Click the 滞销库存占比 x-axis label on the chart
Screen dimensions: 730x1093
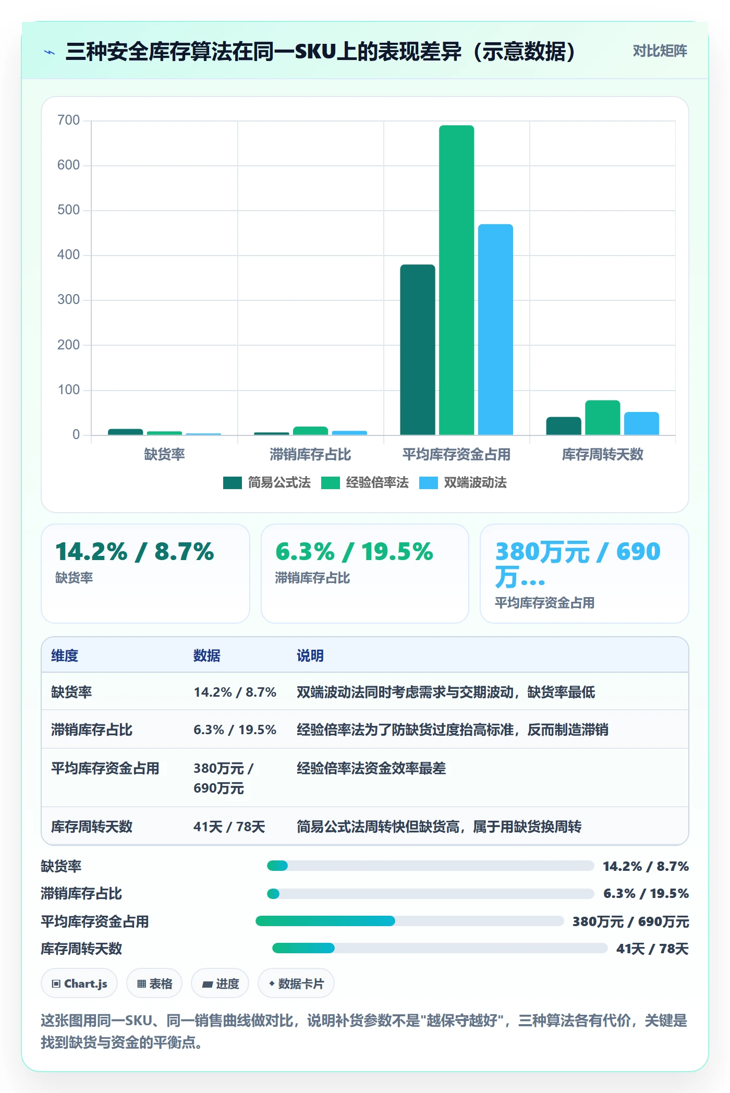pos(310,454)
